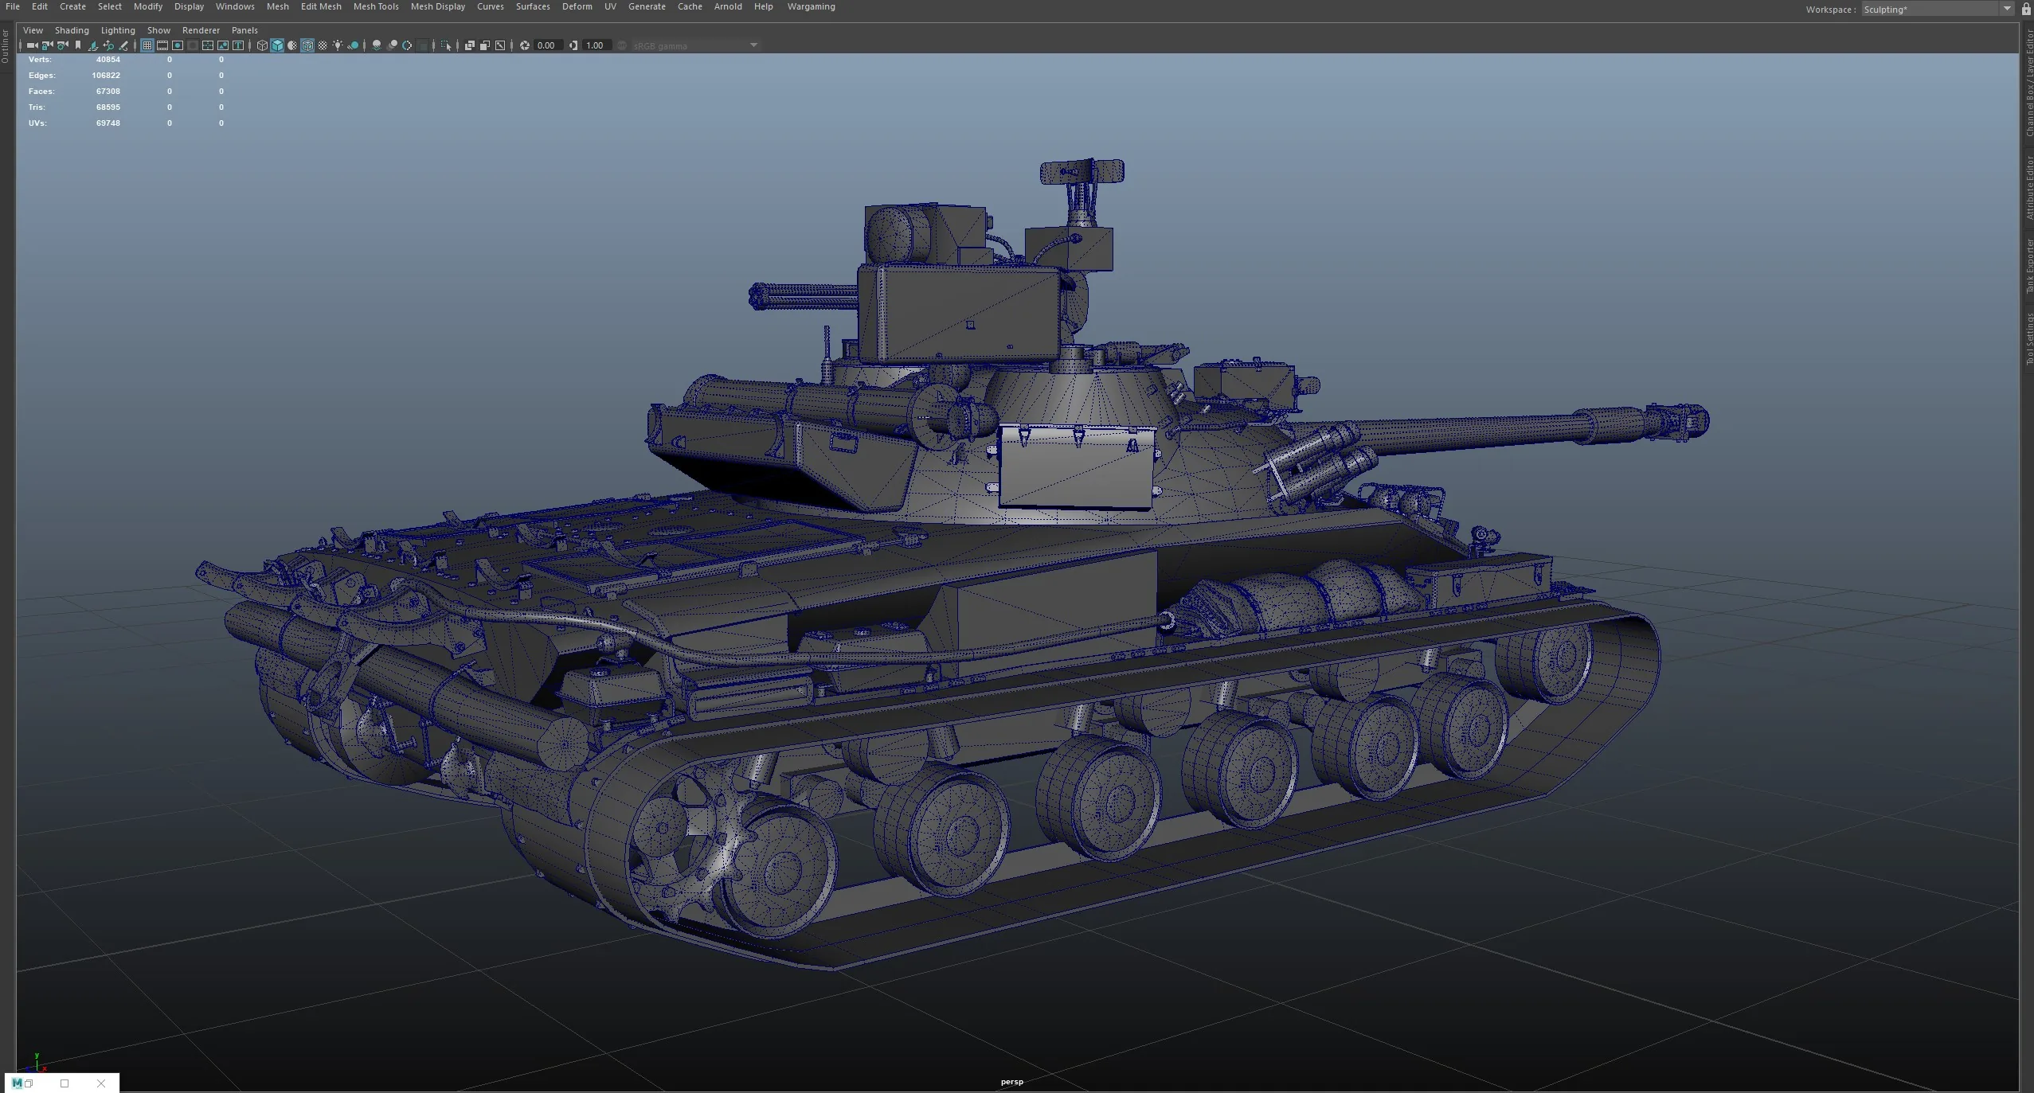Click the Tris count 68595
2034x1093 pixels.
tap(108, 107)
